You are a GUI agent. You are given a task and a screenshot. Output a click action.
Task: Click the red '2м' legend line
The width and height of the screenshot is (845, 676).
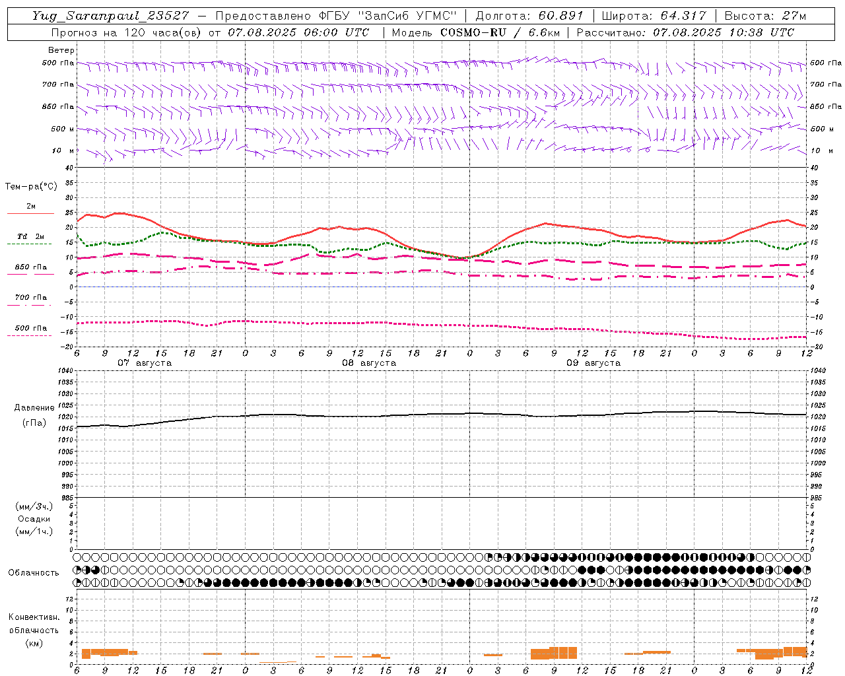(30, 214)
